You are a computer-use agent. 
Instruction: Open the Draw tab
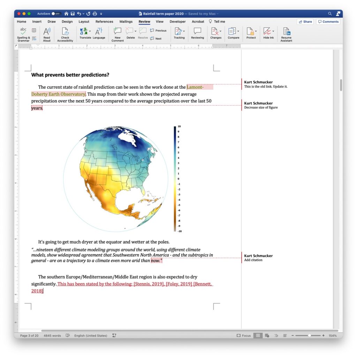pyautogui.click(x=52, y=21)
